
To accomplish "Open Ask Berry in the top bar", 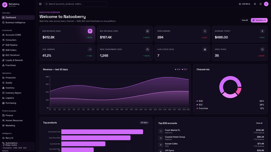I will [244, 4].
